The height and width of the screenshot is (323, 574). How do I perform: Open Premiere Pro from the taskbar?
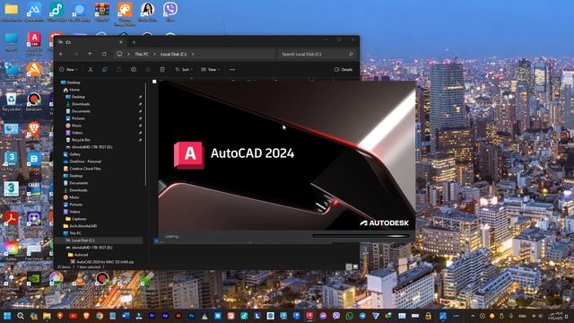[x=152, y=316]
